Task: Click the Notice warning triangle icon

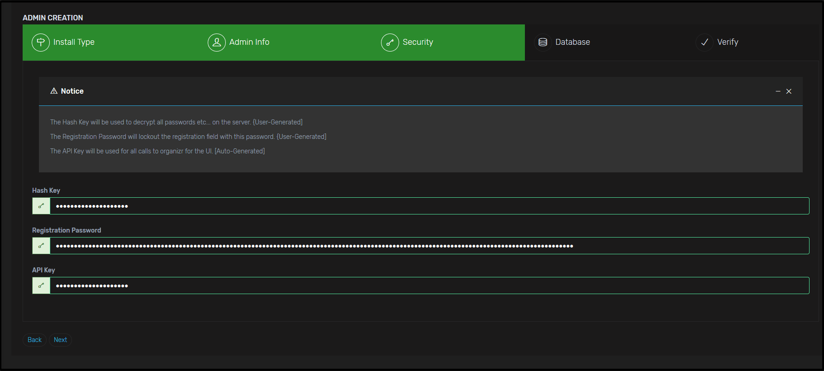Action: [x=54, y=91]
